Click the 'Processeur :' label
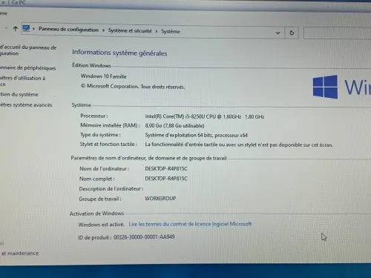Image resolution: width=371 pixels, height=278 pixels. point(94,116)
